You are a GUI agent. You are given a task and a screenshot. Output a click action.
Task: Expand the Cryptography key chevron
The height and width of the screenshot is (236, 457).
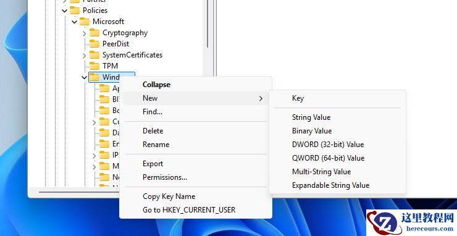tap(84, 33)
